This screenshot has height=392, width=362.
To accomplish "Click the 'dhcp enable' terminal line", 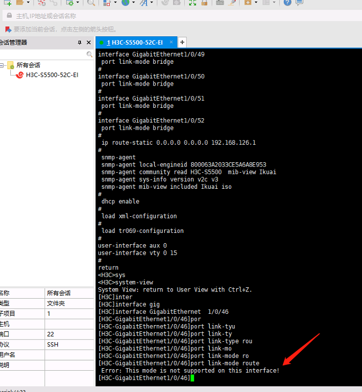I will click(120, 201).
